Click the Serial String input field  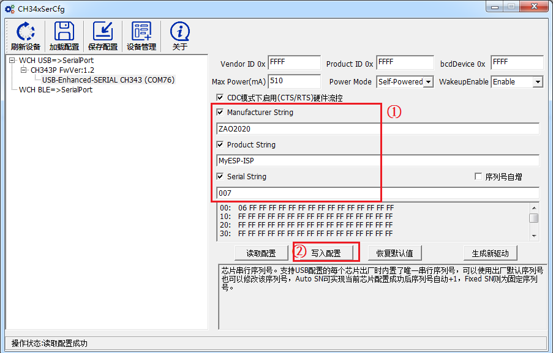[378, 193]
